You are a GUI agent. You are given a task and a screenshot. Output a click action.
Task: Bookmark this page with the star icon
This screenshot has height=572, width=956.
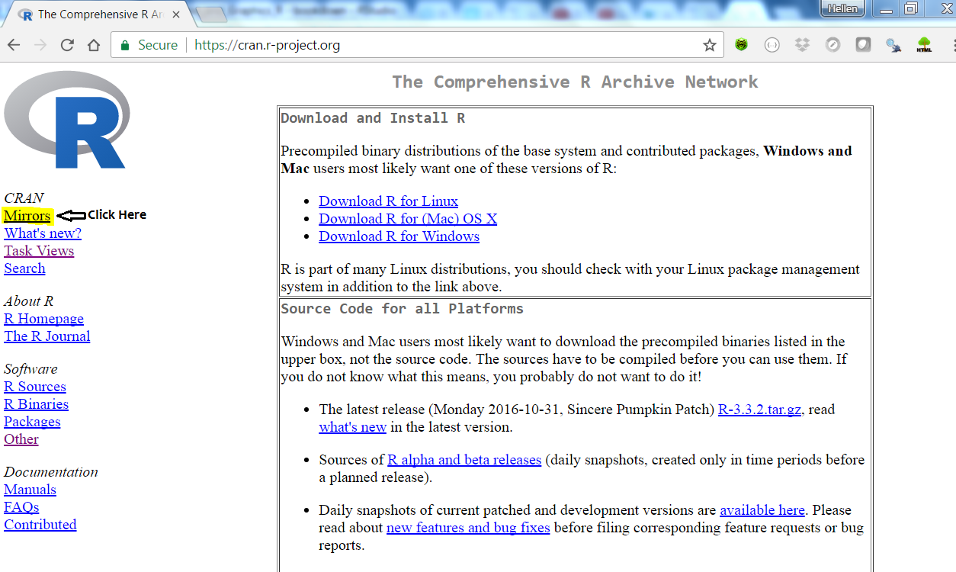pos(710,45)
